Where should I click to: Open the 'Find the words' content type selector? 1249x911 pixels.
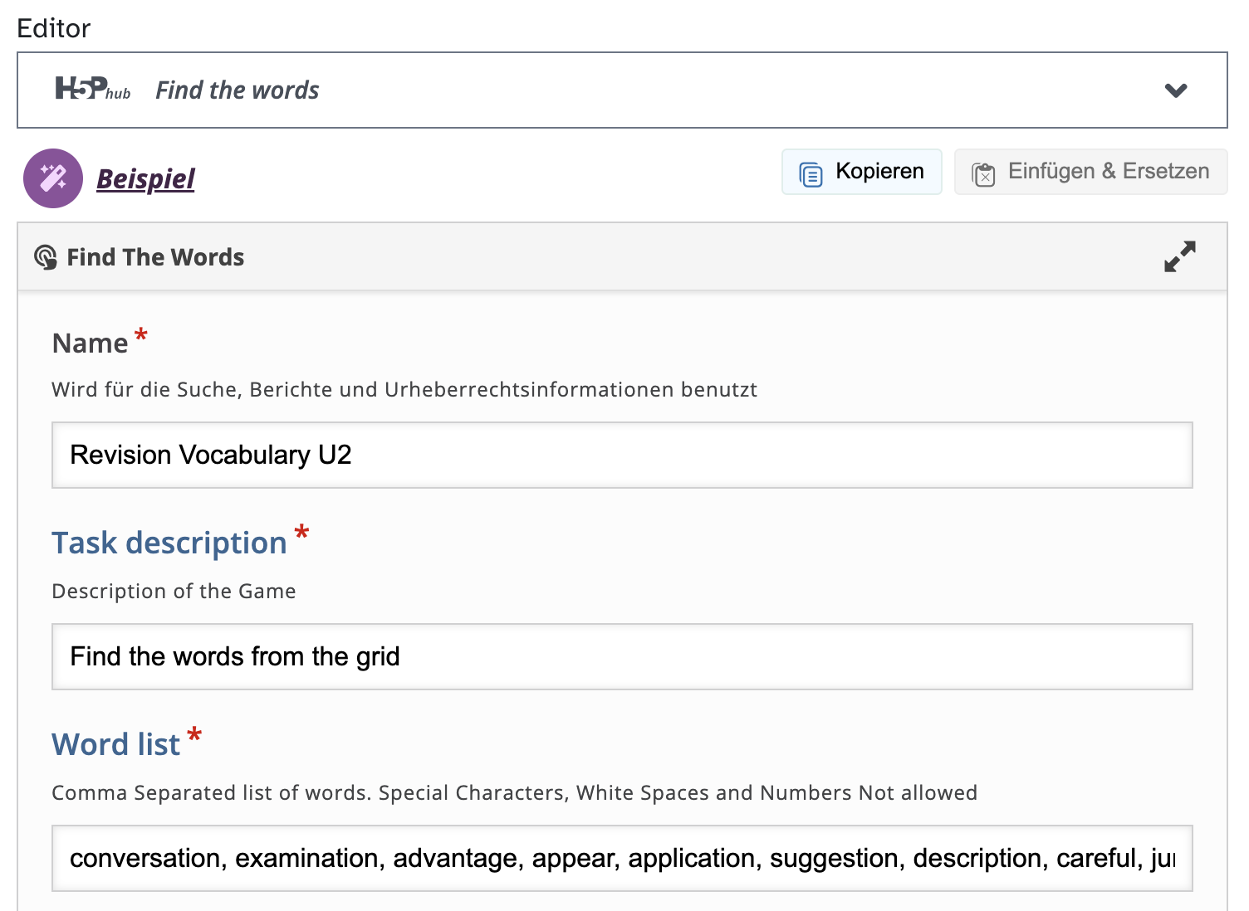click(x=238, y=90)
